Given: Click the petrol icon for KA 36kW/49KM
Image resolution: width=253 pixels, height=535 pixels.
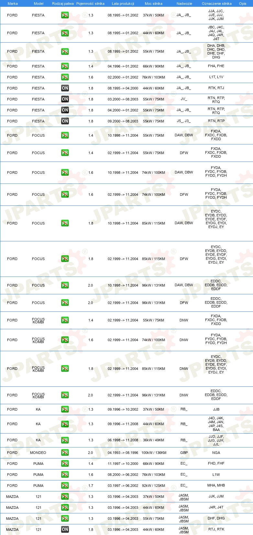Looking at the screenshot, I should click(65, 440).
